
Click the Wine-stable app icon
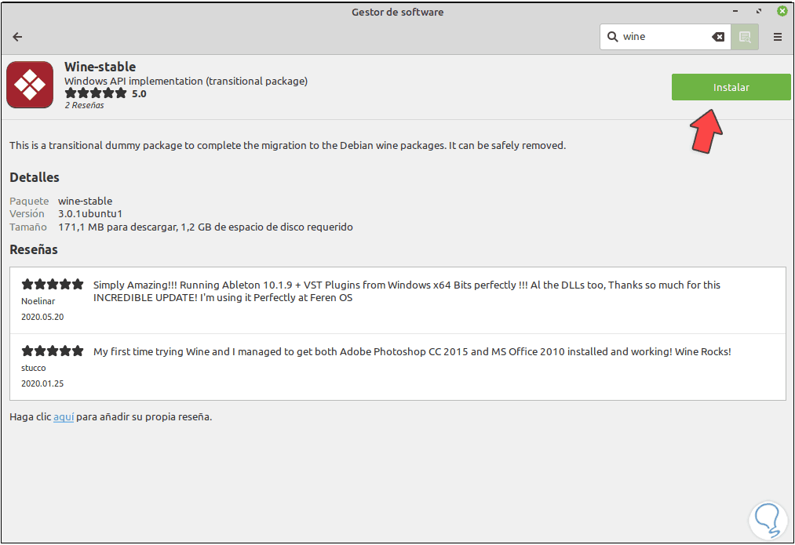click(x=30, y=85)
